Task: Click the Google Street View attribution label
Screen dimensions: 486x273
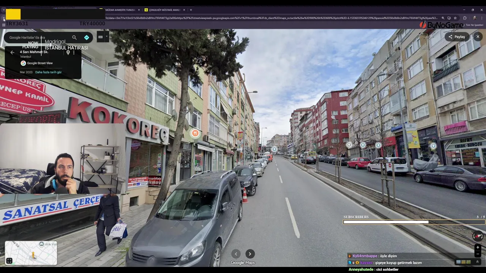Action: 40,63
